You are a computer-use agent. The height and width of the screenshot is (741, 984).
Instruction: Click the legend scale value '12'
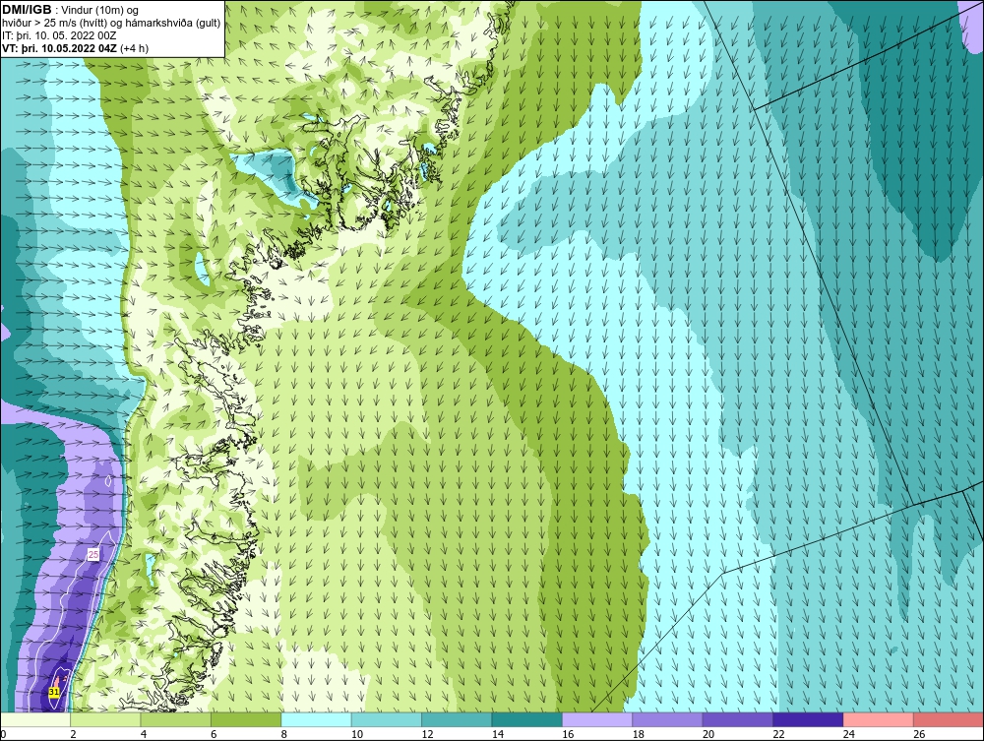tap(427, 734)
